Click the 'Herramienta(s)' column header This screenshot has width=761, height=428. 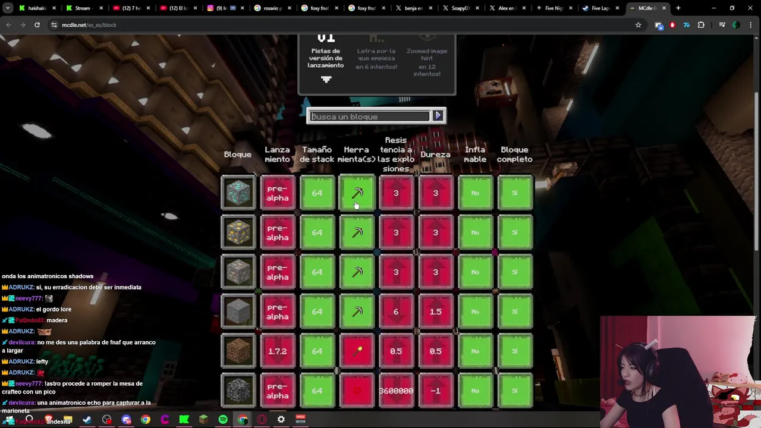tap(357, 155)
